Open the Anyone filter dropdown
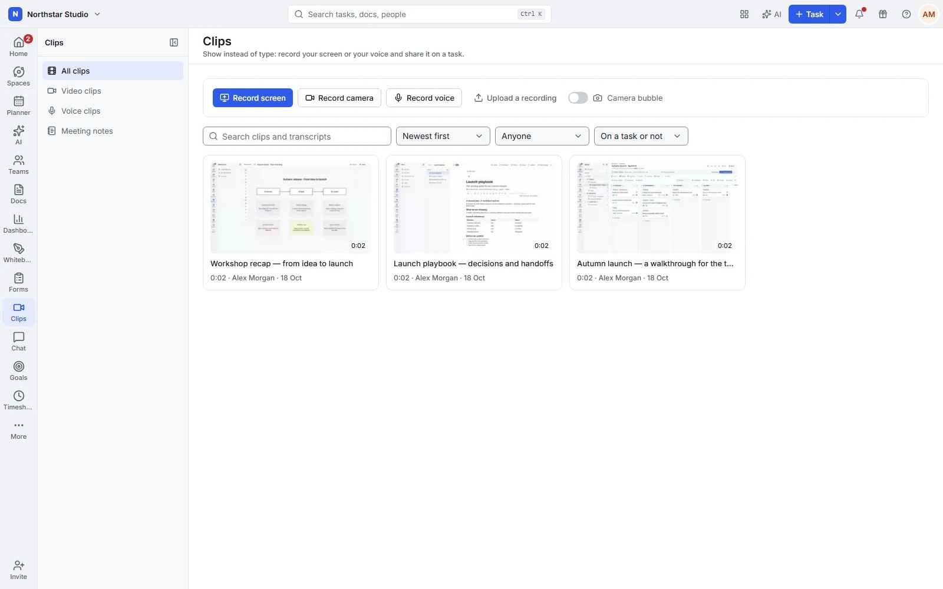943x589 pixels. point(542,136)
